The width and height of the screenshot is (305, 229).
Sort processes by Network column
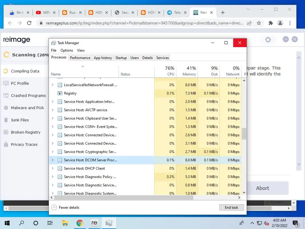[x=231, y=71]
